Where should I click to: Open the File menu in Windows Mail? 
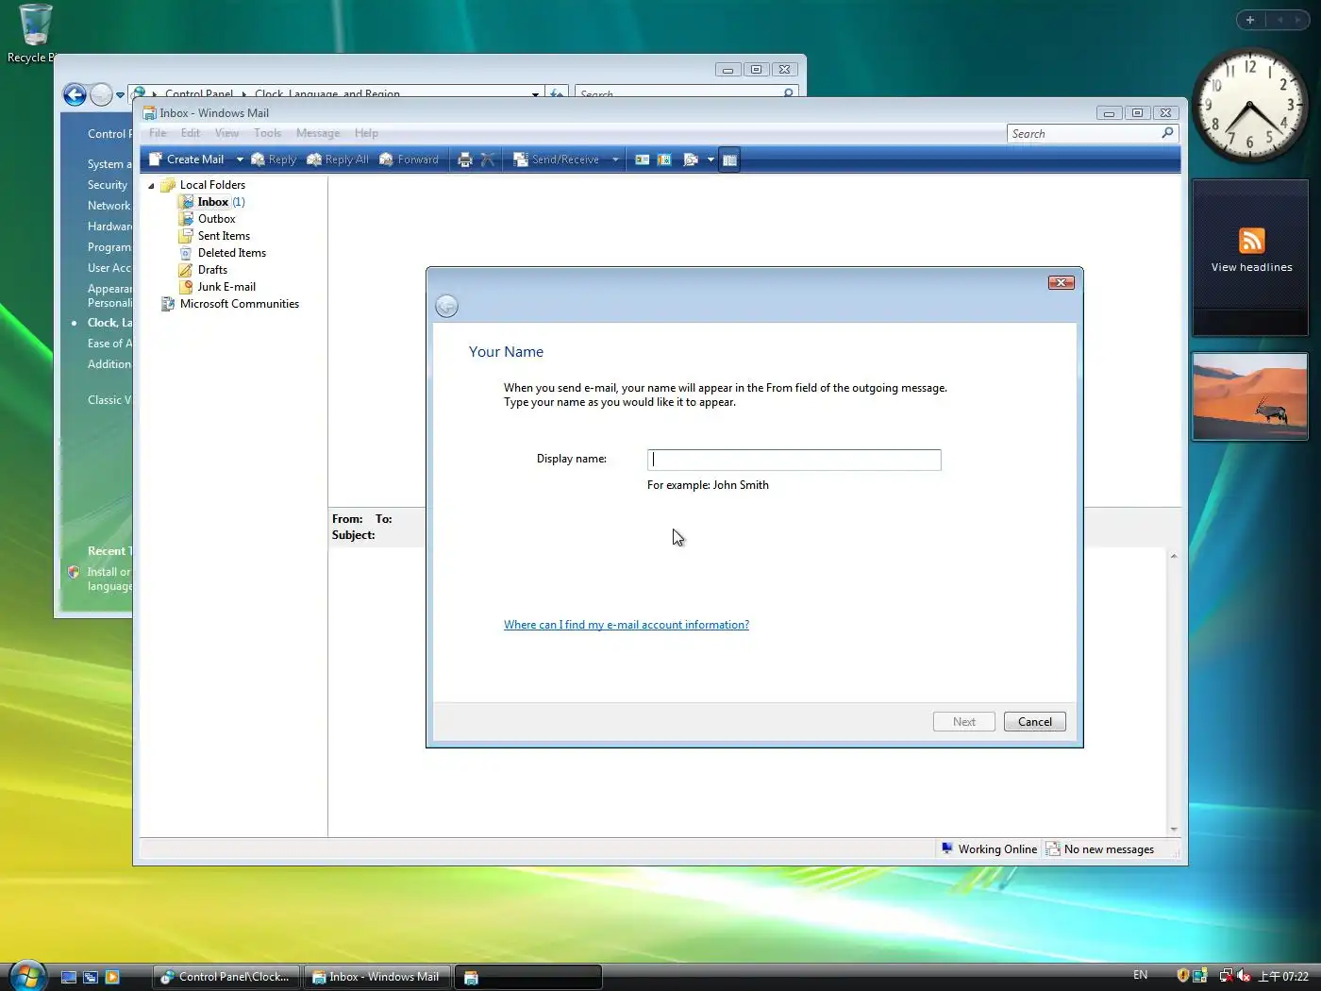[x=158, y=133]
